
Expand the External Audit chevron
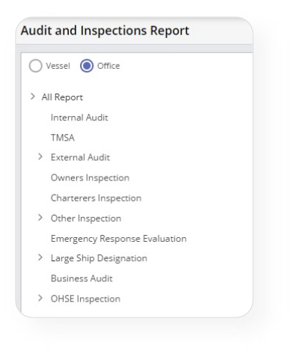tap(40, 156)
